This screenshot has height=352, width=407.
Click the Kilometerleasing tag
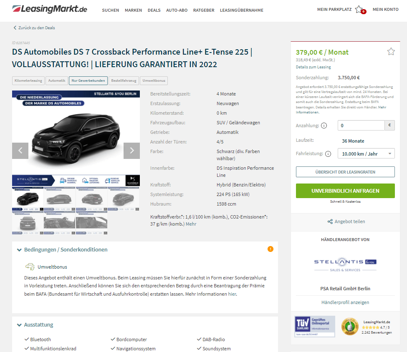point(28,80)
